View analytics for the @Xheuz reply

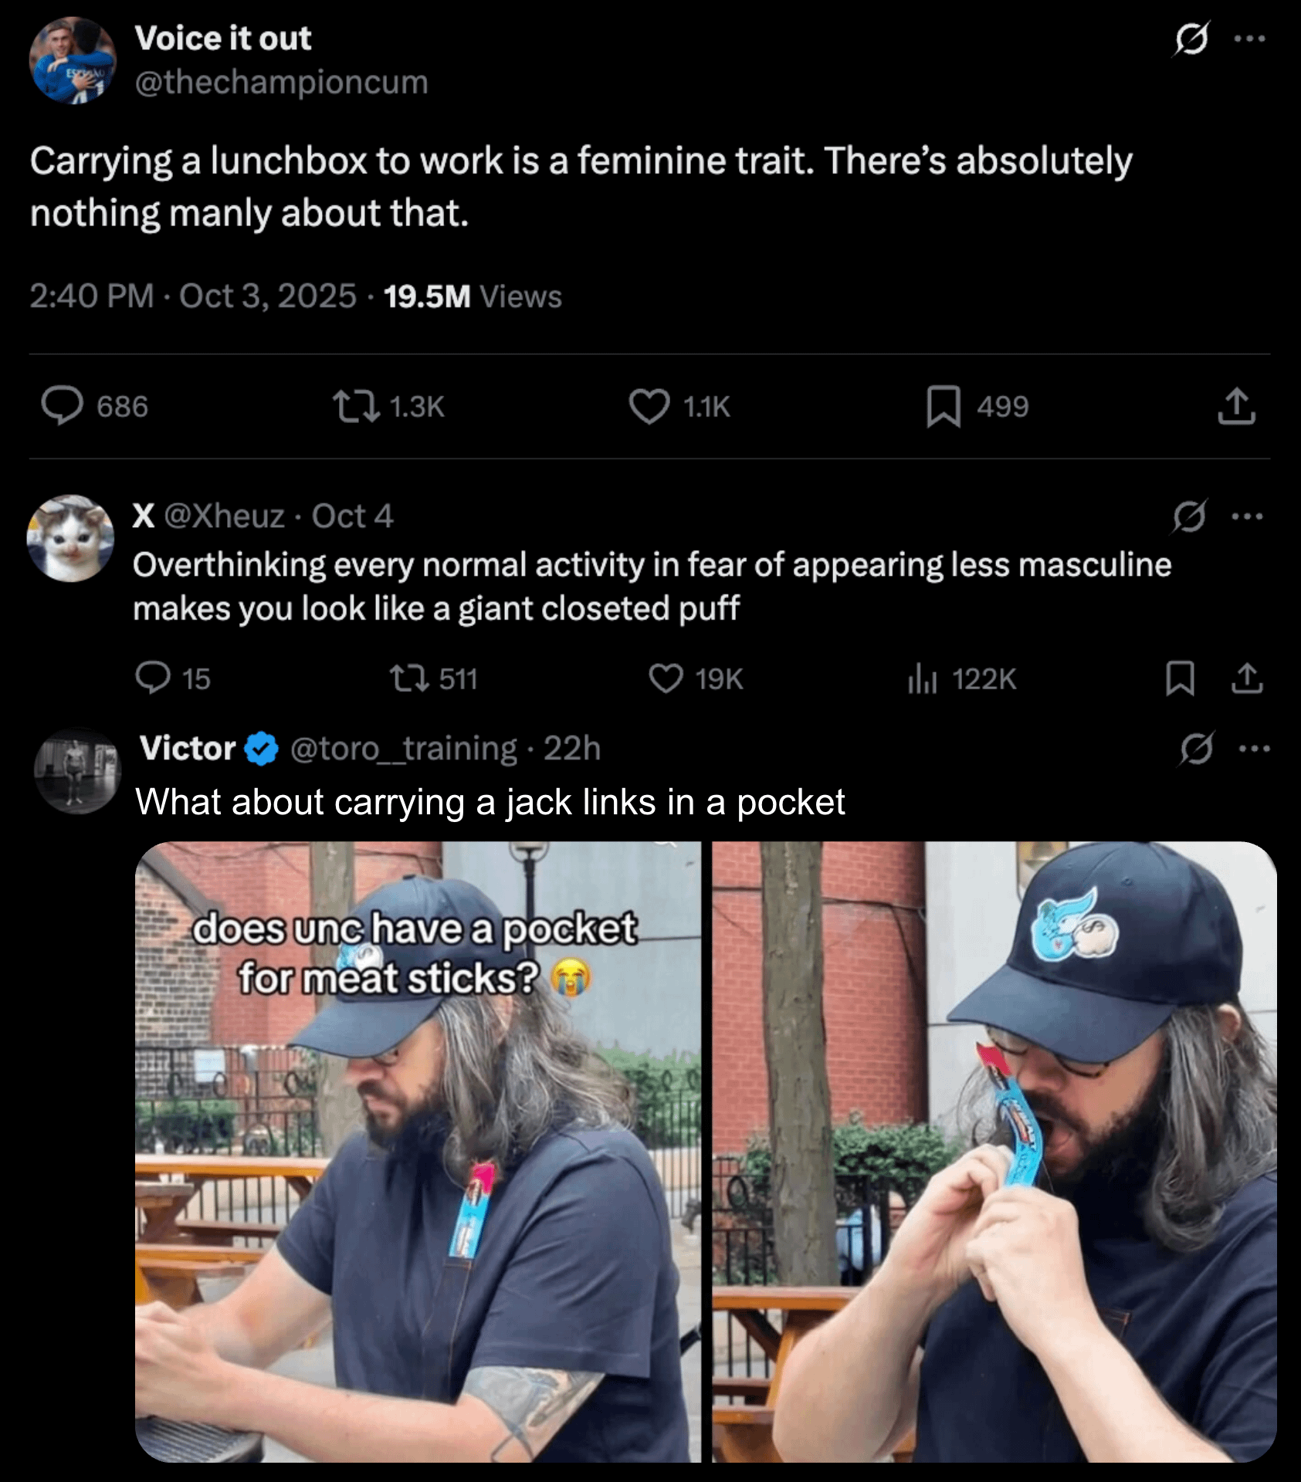click(922, 678)
